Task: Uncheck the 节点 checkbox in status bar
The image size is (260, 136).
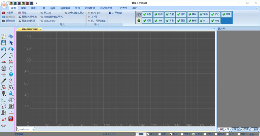Action: click(x=171, y=134)
